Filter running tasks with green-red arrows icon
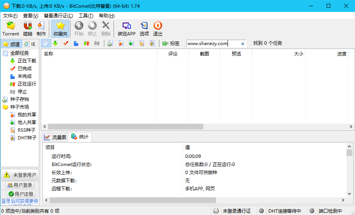Viewport: 355px width, 215px height. (x=87, y=43)
